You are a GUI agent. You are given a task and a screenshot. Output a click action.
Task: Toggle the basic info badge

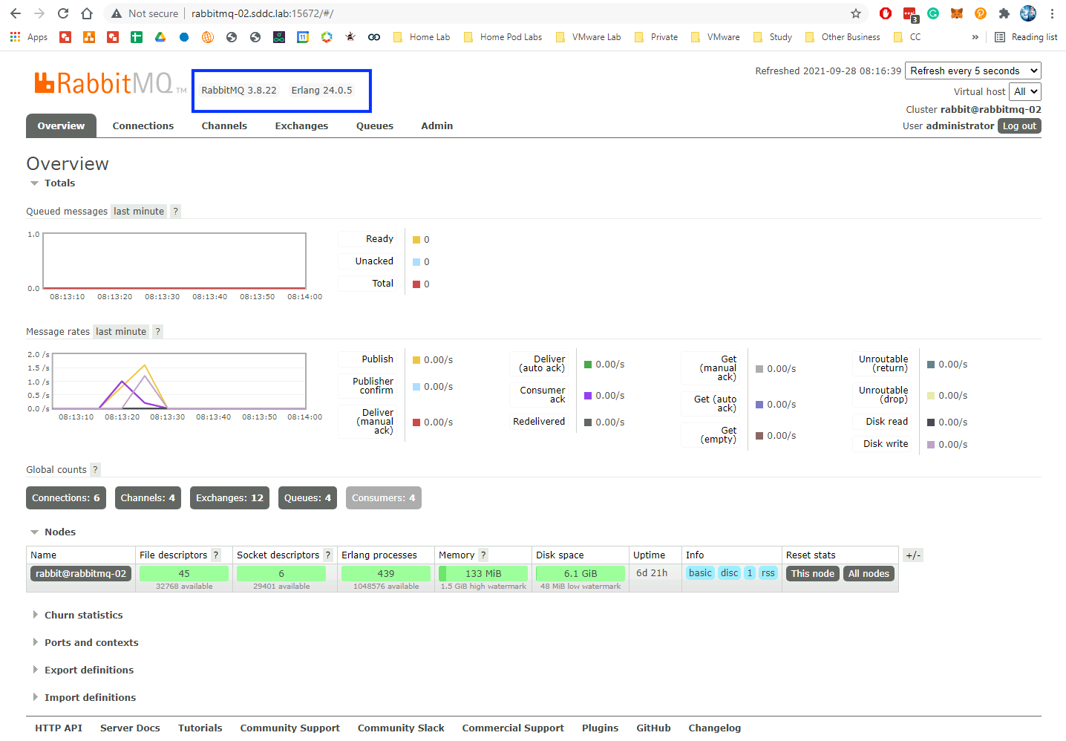tap(700, 573)
